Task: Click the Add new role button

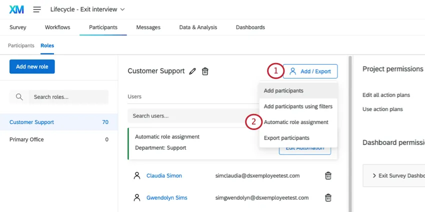Action: 32,66
